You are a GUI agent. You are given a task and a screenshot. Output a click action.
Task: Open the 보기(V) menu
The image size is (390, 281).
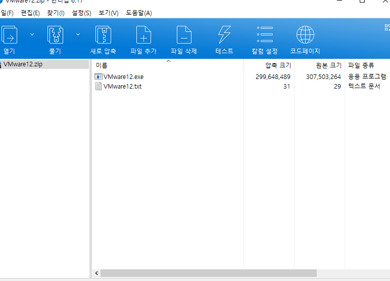(x=109, y=13)
